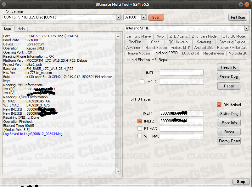Click the WIFI MAC input field
Viewport: 252px width, 187px height.
[182, 136]
